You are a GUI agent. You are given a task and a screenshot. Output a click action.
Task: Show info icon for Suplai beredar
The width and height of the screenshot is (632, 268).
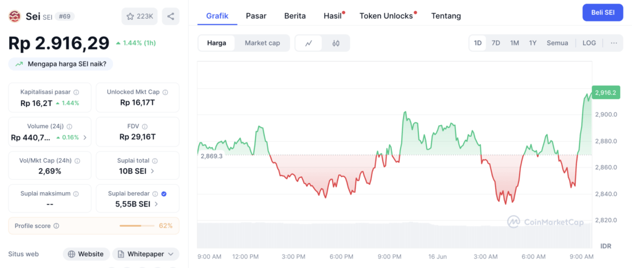(x=155, y=193)
